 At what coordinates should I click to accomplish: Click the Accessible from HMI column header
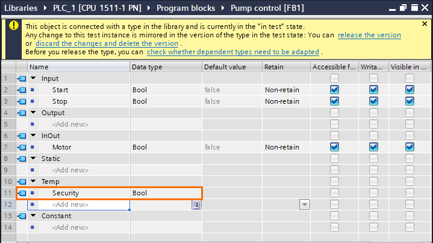334,67
